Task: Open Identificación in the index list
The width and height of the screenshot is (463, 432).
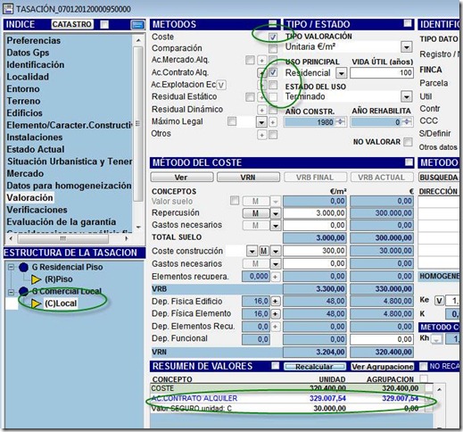Action: (36, 65)
